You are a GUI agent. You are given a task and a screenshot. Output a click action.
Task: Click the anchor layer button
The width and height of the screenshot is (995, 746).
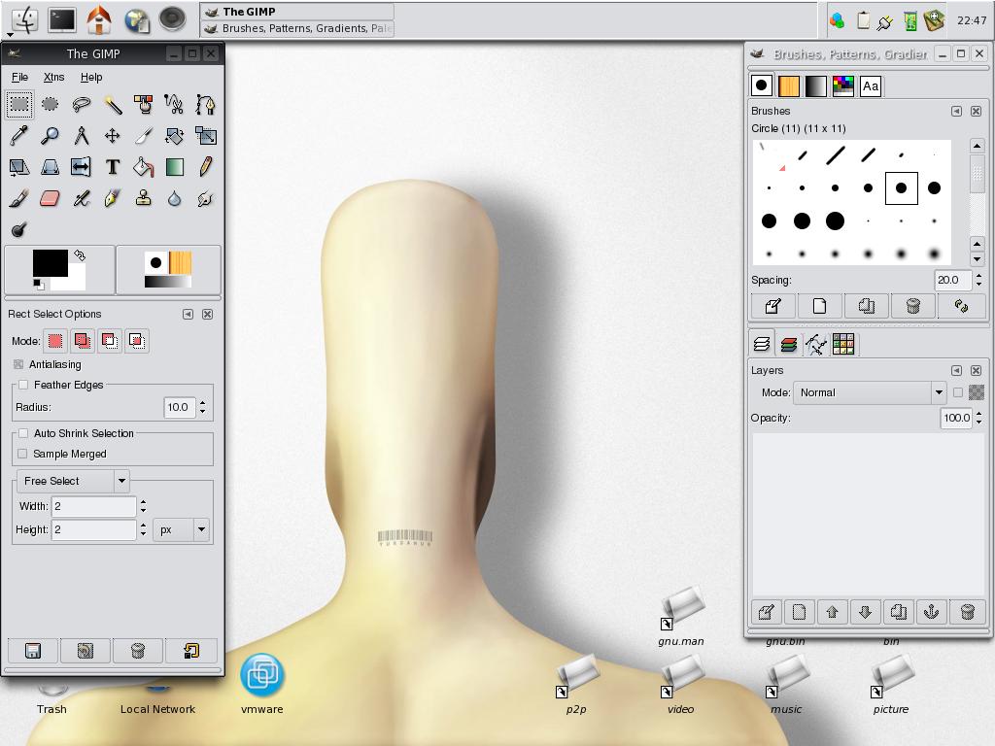[931, 612]
